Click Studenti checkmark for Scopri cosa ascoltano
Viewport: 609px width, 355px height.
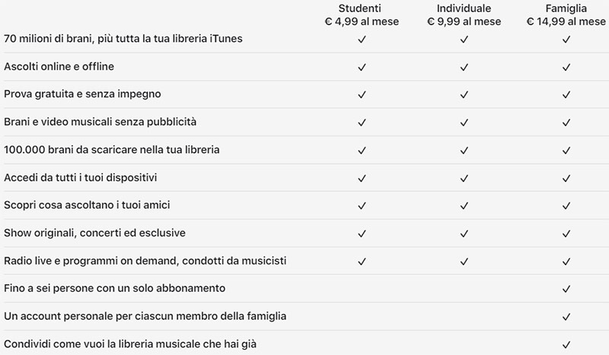[x=362, y=205]
